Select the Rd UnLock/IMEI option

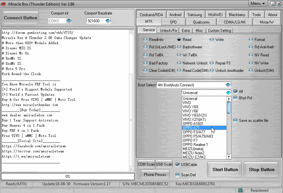click(145, 47)
